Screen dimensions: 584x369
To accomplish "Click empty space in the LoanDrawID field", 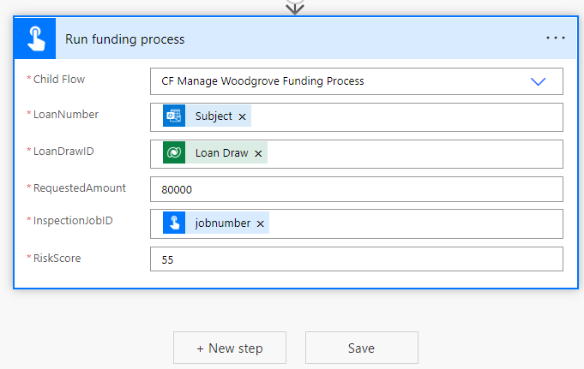I will (x=412, y=154).
